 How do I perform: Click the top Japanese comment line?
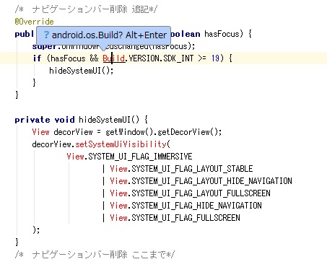(86, 9)
